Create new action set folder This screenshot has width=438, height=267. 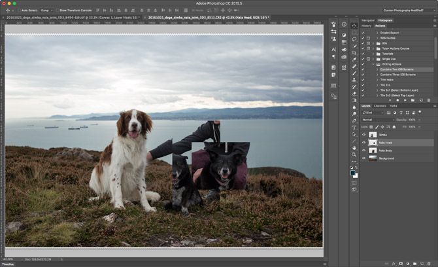pos(413,100)
